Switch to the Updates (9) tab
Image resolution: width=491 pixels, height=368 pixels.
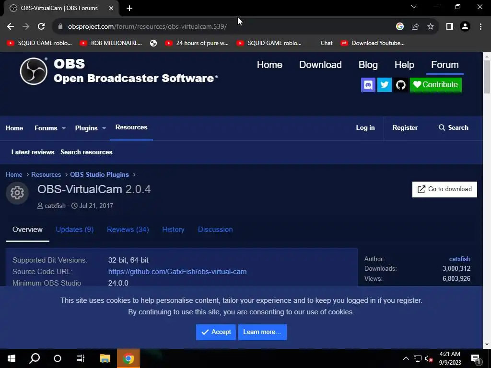tap(74, 230)
